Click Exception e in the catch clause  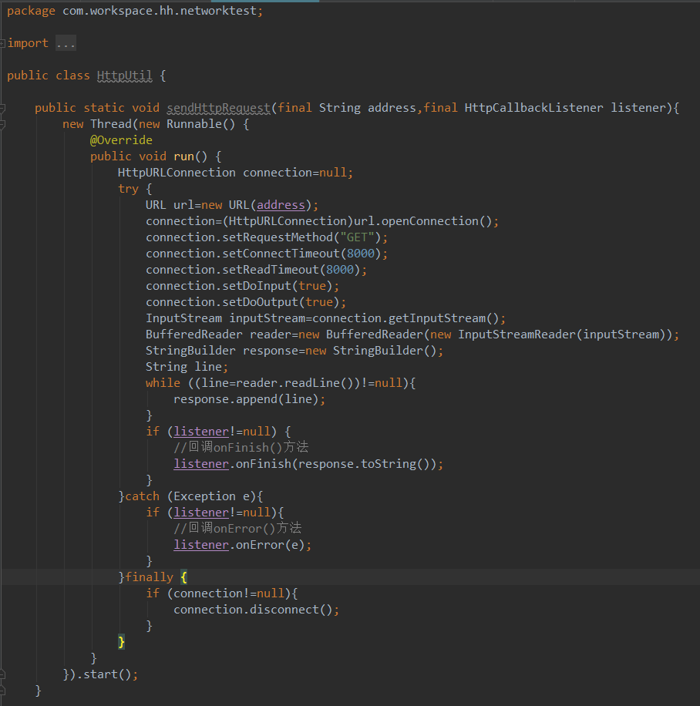212,496
